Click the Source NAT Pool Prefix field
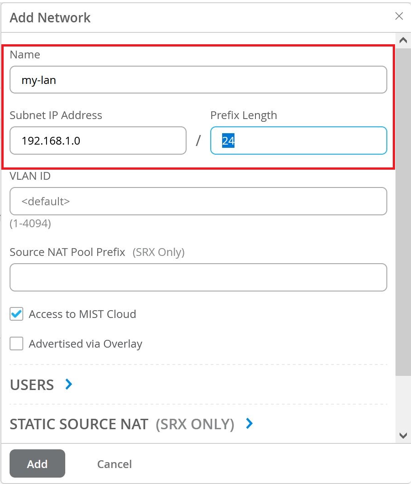The height and width of the screenshot is (484, 411). 198,277
